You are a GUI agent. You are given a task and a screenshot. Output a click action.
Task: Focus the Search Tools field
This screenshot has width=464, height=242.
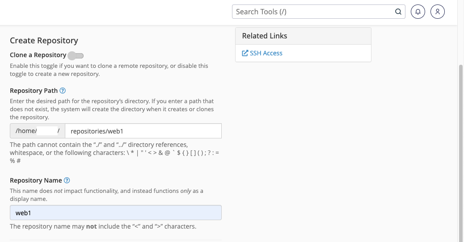click(x=313, y=12)
